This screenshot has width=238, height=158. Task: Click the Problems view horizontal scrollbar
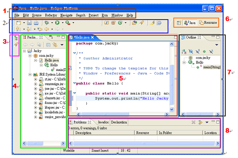tap(144, 143)
